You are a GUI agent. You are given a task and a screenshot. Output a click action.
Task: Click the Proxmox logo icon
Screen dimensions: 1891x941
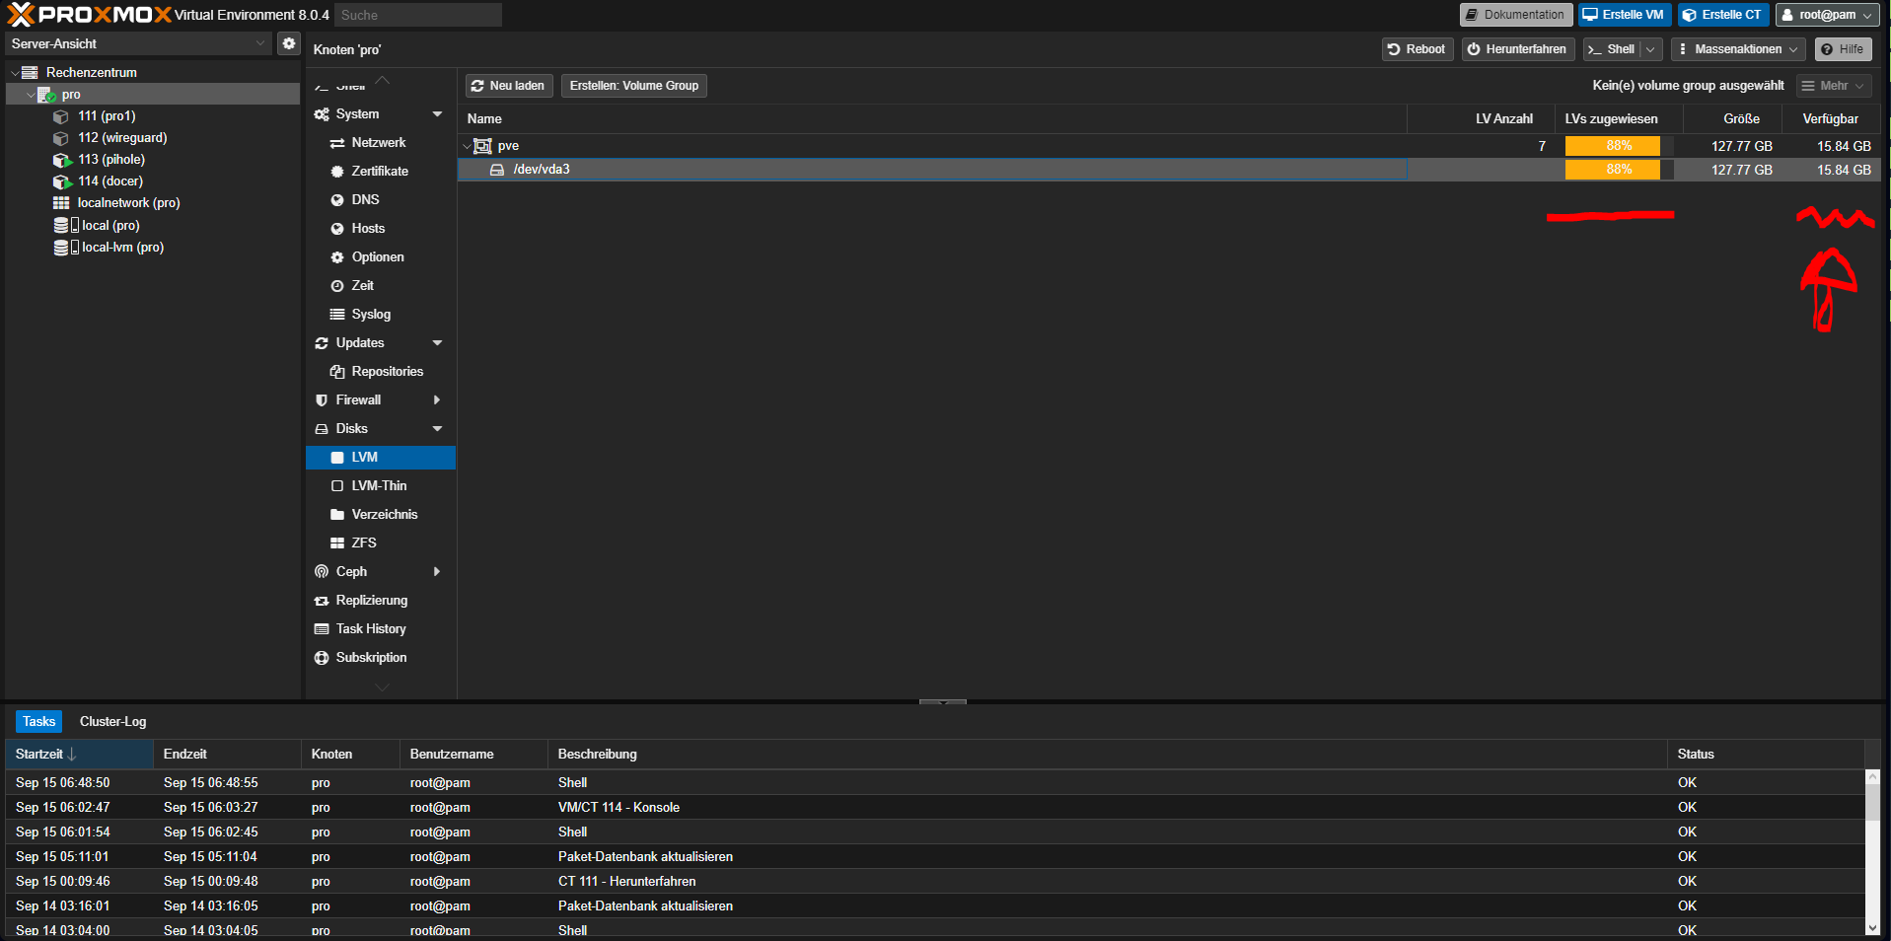(x=21, y=15)
